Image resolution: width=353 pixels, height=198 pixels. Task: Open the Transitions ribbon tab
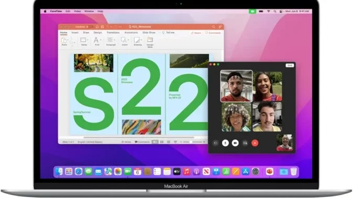click(x=113, y=32)
